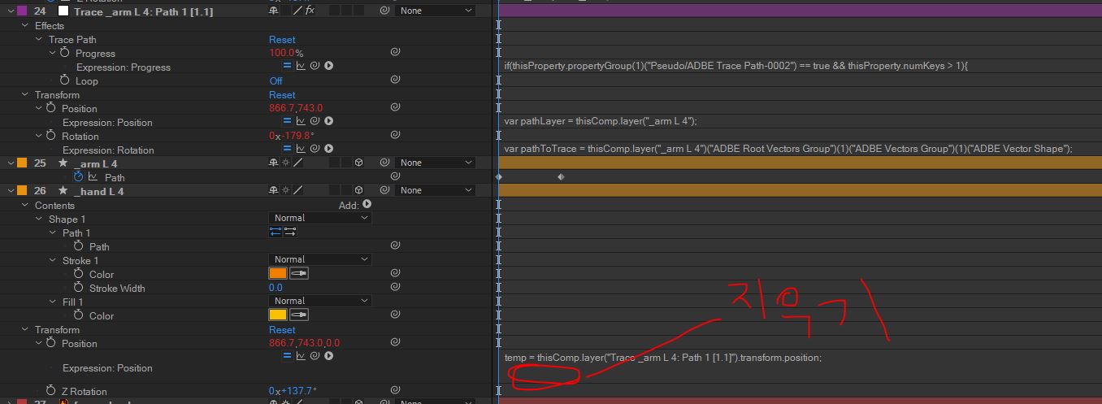Show the graph icon beside _arm L 4 Path

tap(93, 177)
